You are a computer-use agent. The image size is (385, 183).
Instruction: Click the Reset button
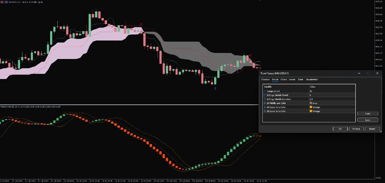tap(372, 129)
